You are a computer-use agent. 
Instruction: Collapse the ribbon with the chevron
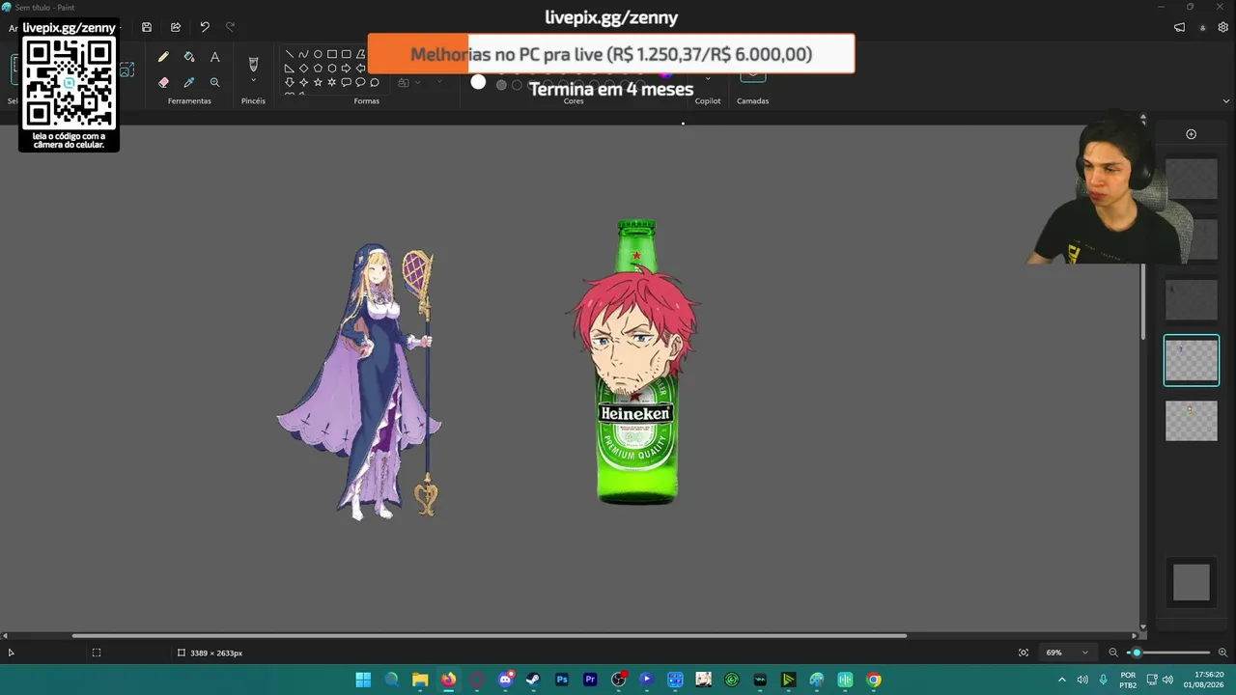point(1226,100)
